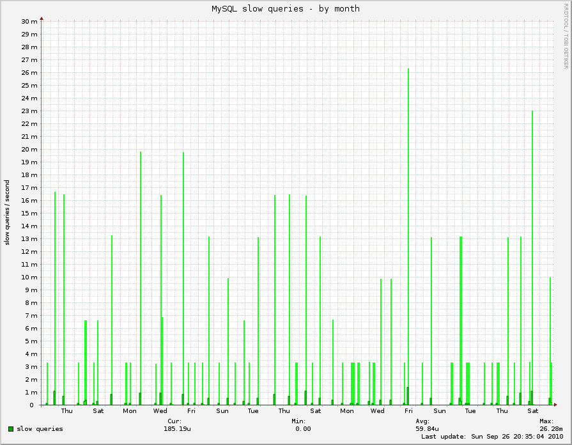Click the "18 m" y-axis label
Image resolution: width=572 pixels, height=445 pixels.
click(29, 175)
